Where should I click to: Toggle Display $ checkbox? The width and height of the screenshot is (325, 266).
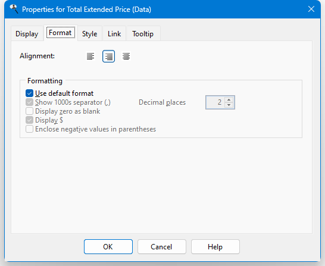coord(29,120)
